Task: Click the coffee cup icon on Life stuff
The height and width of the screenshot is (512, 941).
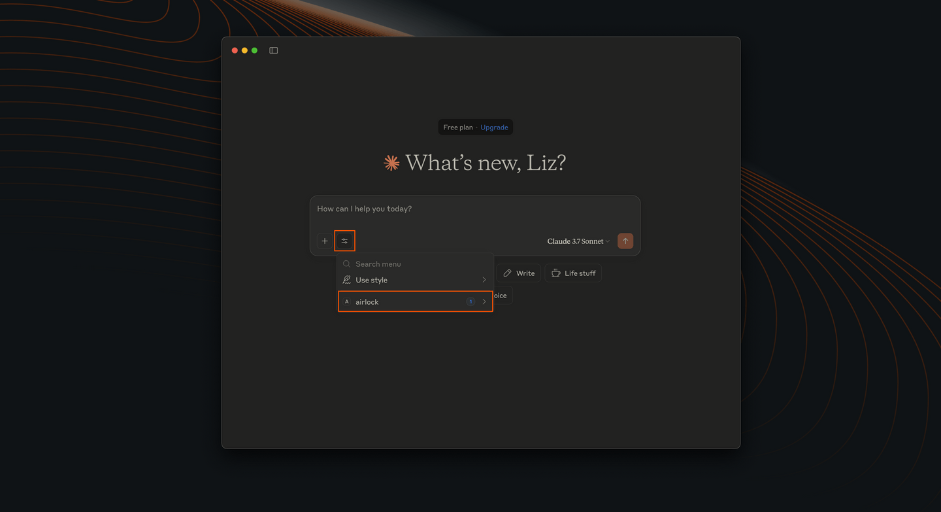Action: click(556, 273)
